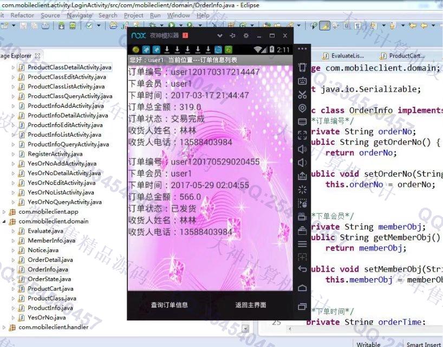Tap Nox Android home button
Screen dimensions: 443x347
click(x=302, y=288)
